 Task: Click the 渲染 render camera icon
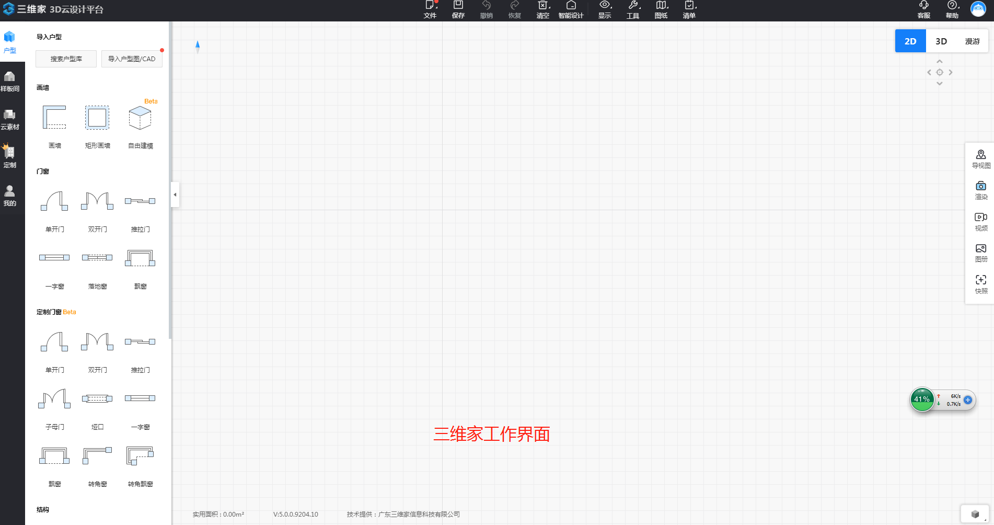[x=981, y=190]
